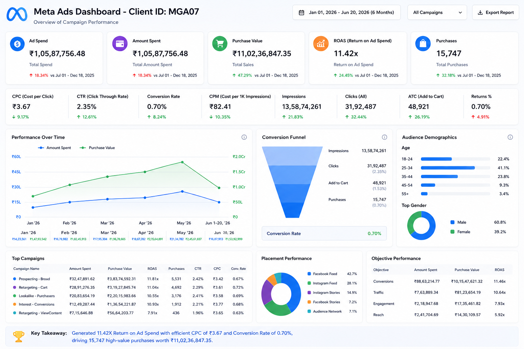The width and height of the screenshot is (524, 349).
Task: Click the wallet icon on the Amount Spent card
Action: 120,44
